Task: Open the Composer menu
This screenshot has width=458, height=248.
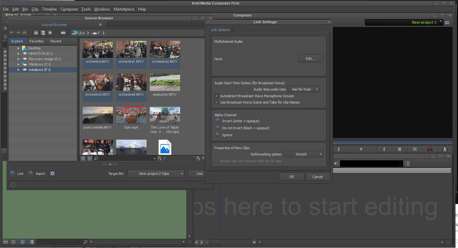Action: click(x=69, y=9)
